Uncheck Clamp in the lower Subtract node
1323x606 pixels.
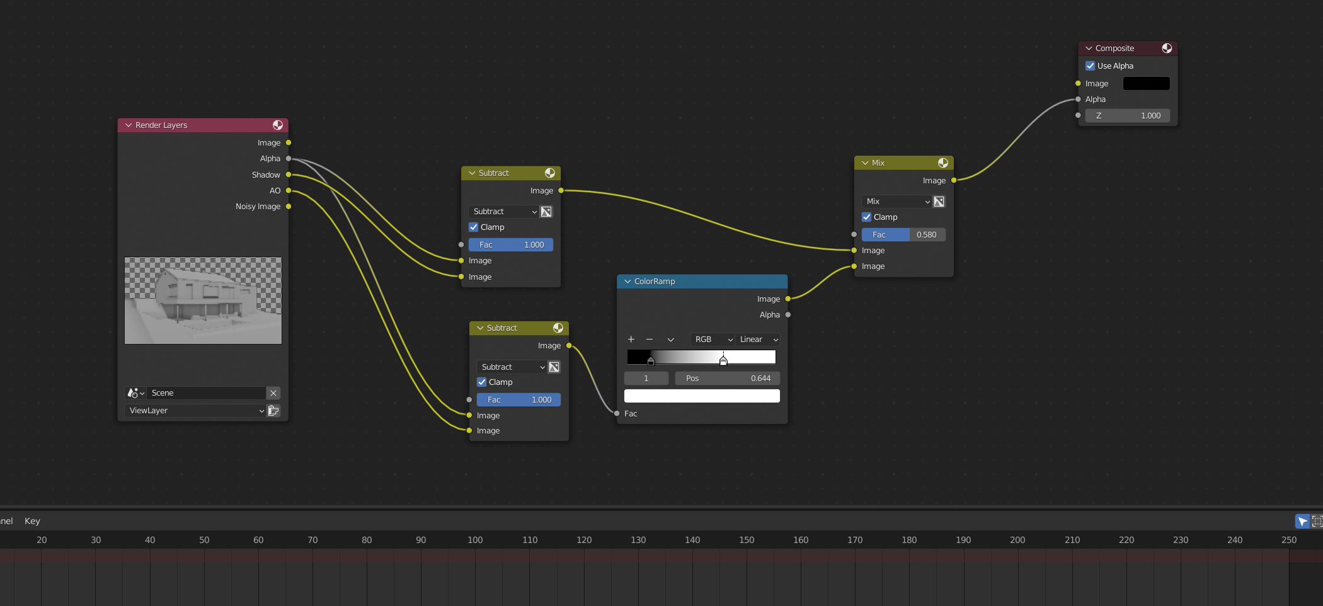coord(482,382)
